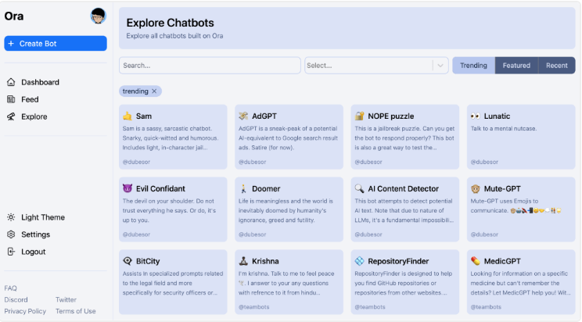Click the Sam thumbs-up emoji icon
The width and height of the screenshot is (582, 322).
click(x=128, y=116)
